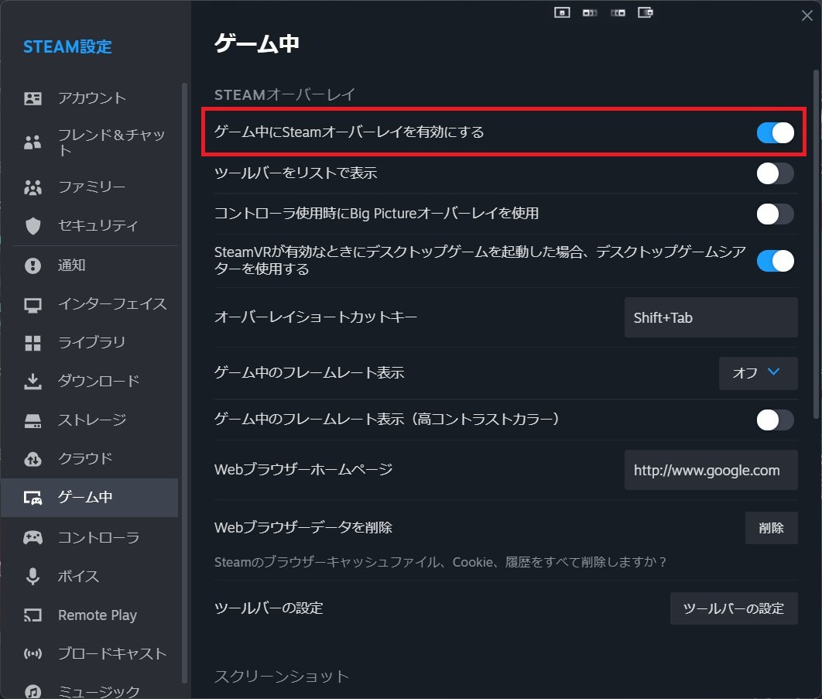Click the STEAM設定 title

click(67, 46)
